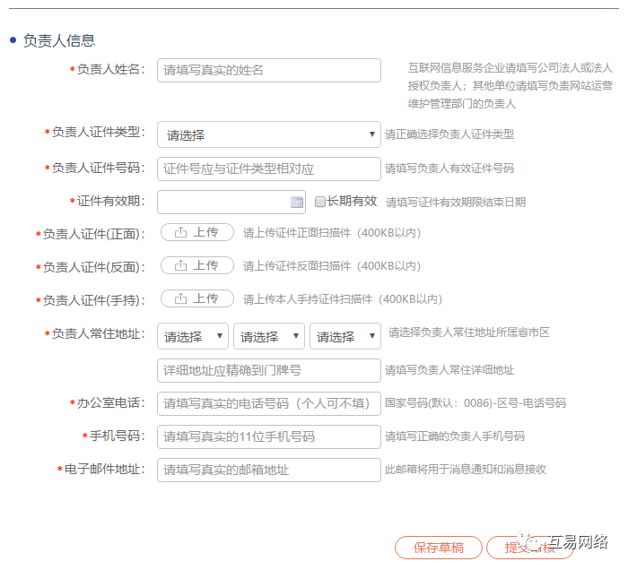
Task: Open the first 常住地址 province dropdown
Action: (x=193, y=336)
